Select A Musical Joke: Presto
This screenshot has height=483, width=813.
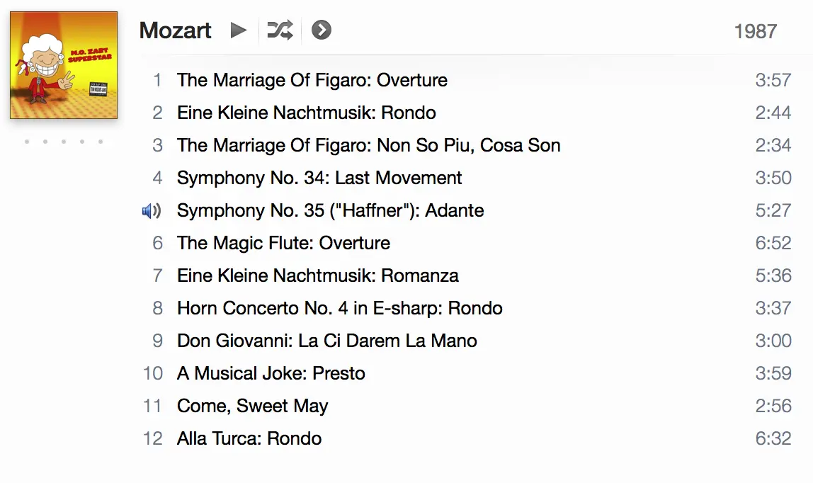tap(271, 373)
